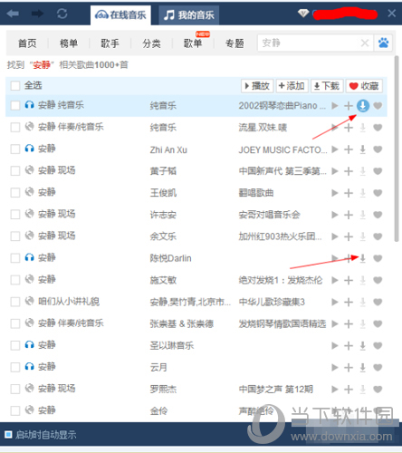Download the 陈悦Darlin song
The height and width of the screenshot is (453, 402).
pyautogui.click(x=363, y=258)
